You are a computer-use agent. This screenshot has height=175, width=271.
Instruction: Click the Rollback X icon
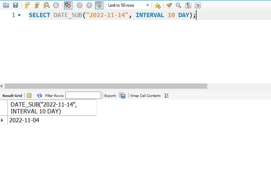point(89,5)
